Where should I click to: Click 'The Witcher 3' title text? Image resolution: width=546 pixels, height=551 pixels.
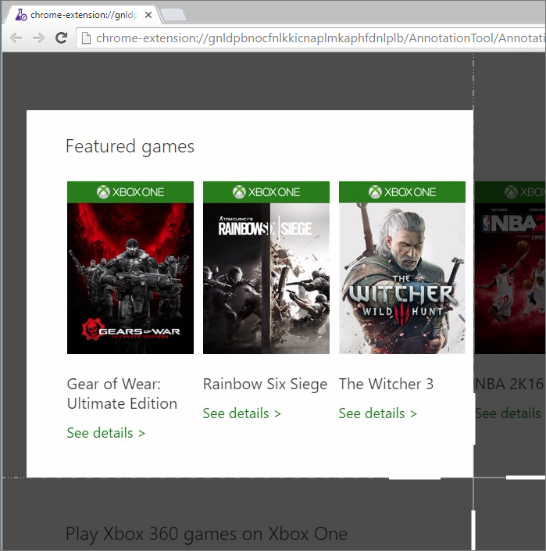coord(386,384)
